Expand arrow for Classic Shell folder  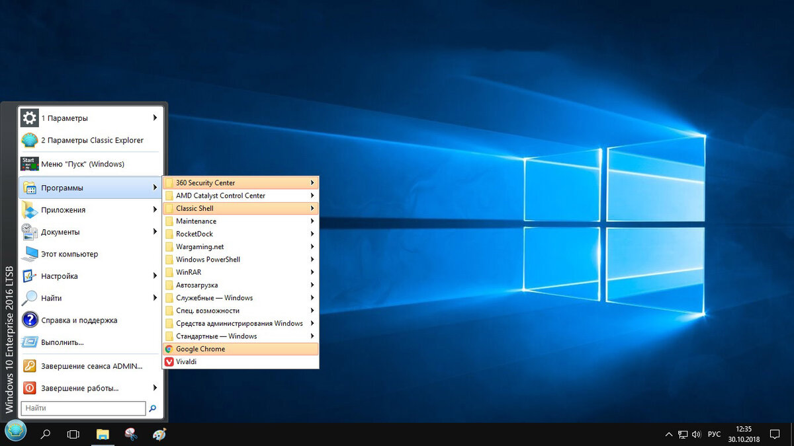(x=312, y=208)
